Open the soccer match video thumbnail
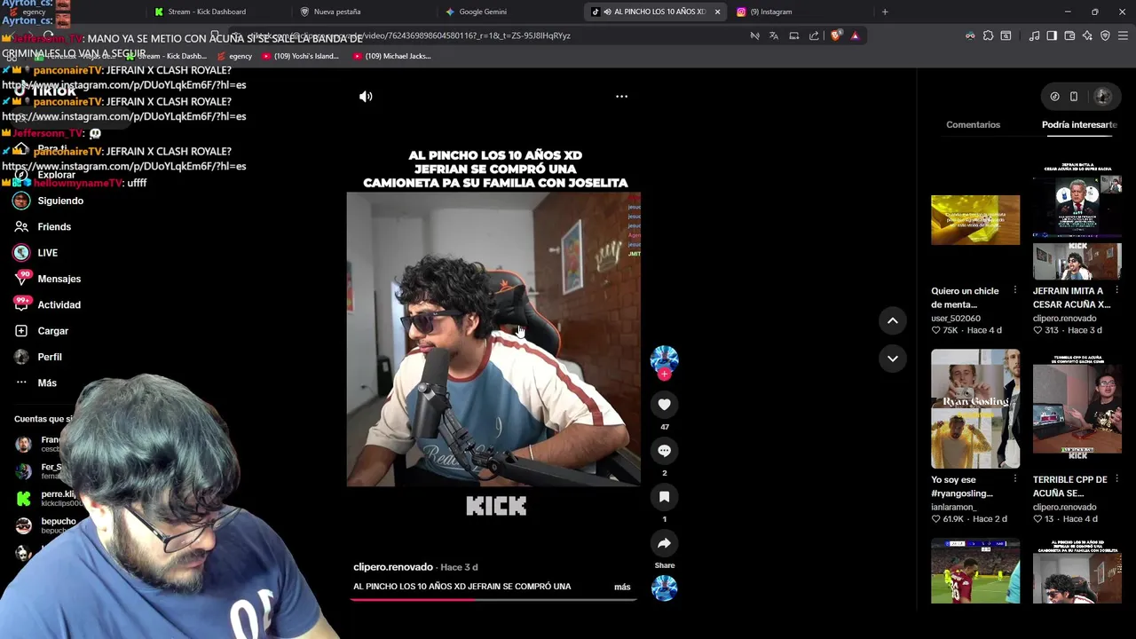This screenshot has height=639, width=1136. tap(975, 571)
